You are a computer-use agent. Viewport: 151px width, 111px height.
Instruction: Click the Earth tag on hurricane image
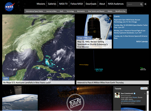6,78
